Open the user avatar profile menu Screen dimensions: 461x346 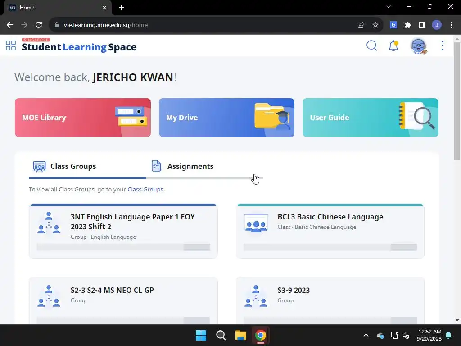tap(418, 46)
